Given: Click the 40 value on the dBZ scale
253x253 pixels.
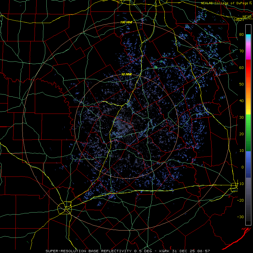Looking at the screenshot, I should pyautogui.click(x=241, y=101).
